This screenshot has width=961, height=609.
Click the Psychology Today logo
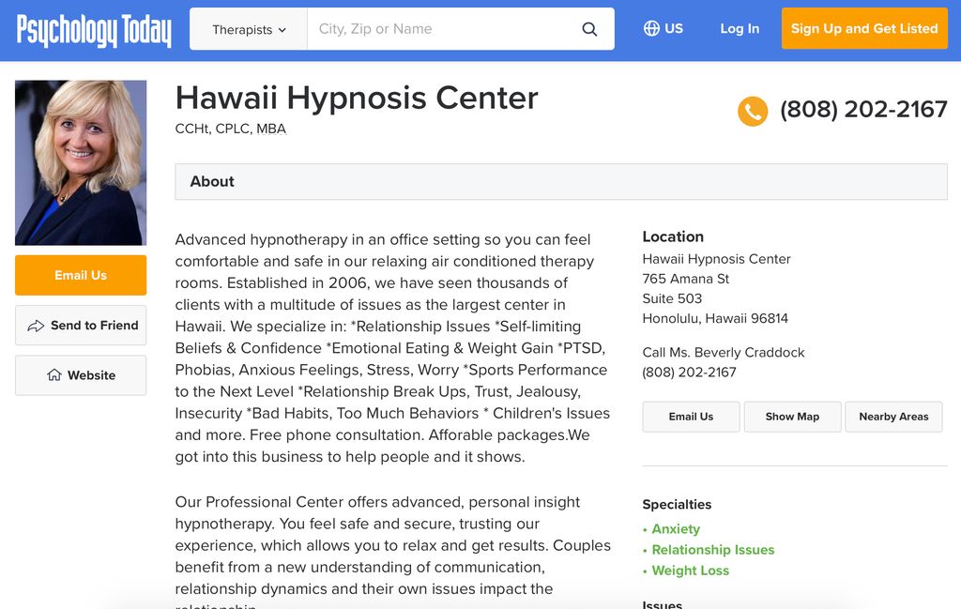(x=94, y=30)
